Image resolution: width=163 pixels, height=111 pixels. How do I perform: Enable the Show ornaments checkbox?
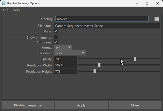[x=56, y=37]
